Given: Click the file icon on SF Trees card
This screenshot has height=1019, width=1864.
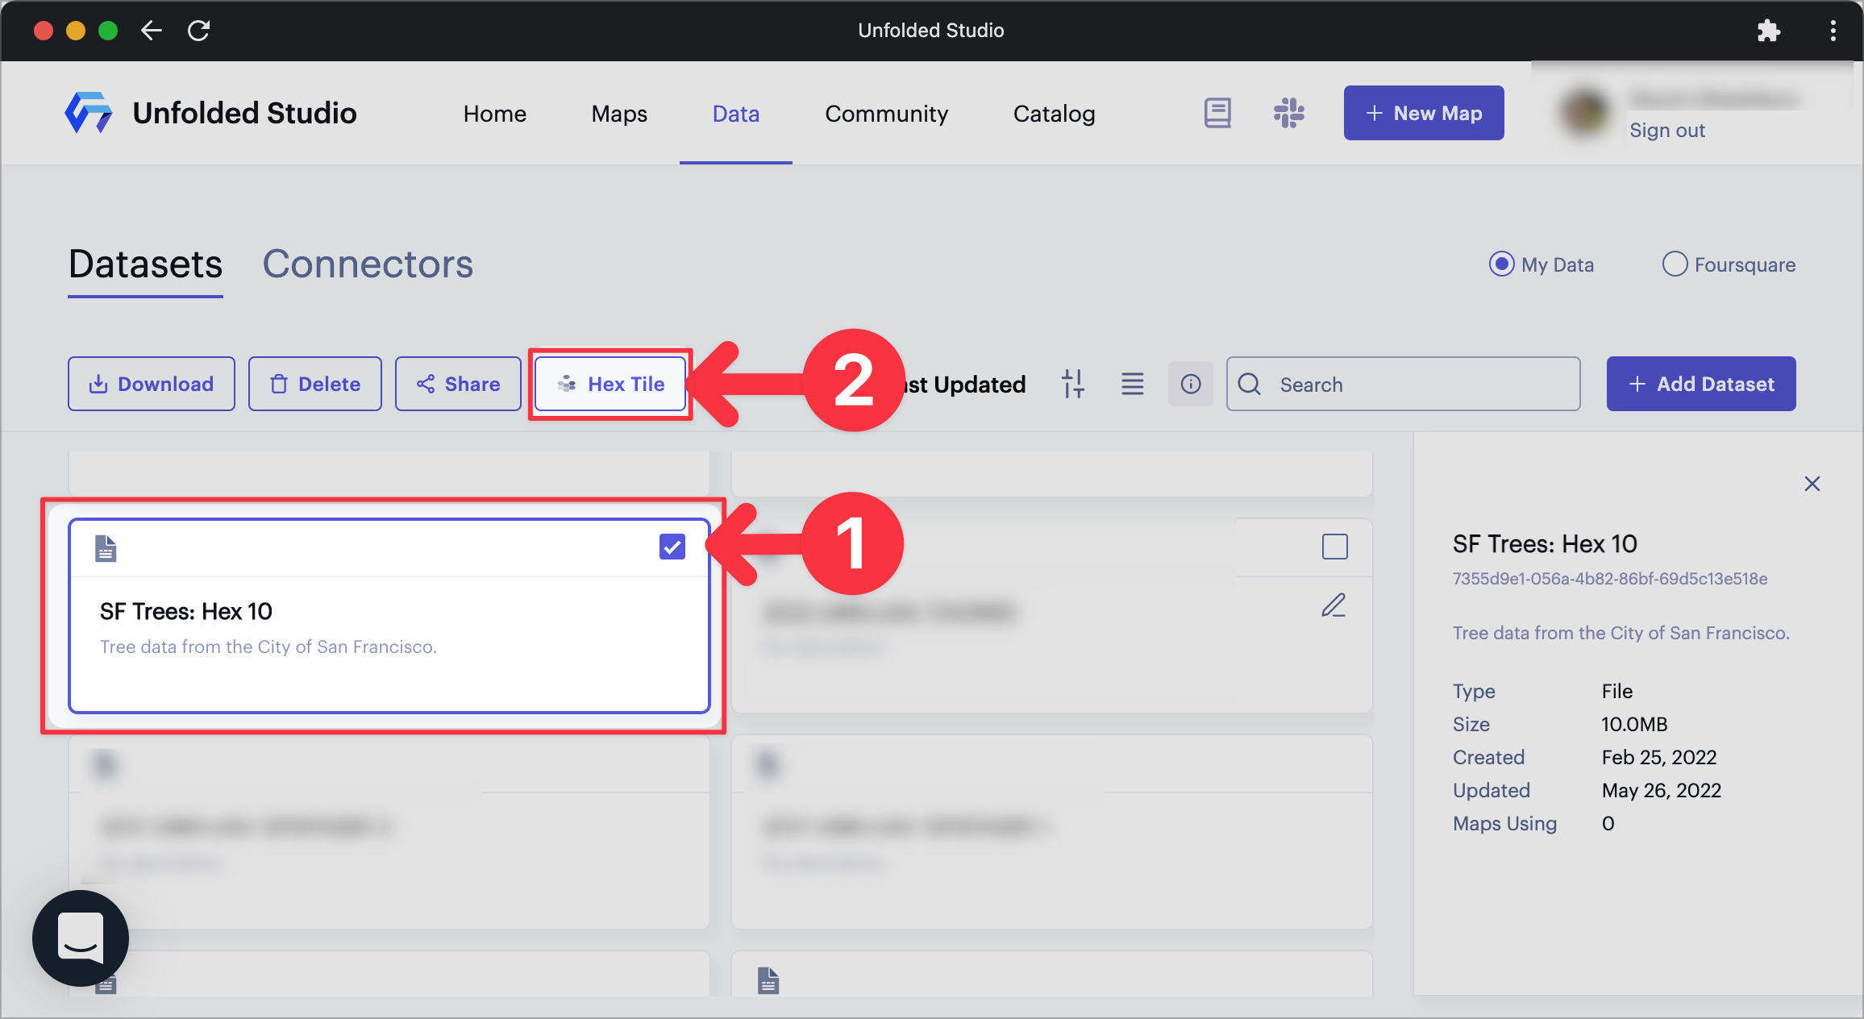Looking at the screenshot, I should click(106, 548).
